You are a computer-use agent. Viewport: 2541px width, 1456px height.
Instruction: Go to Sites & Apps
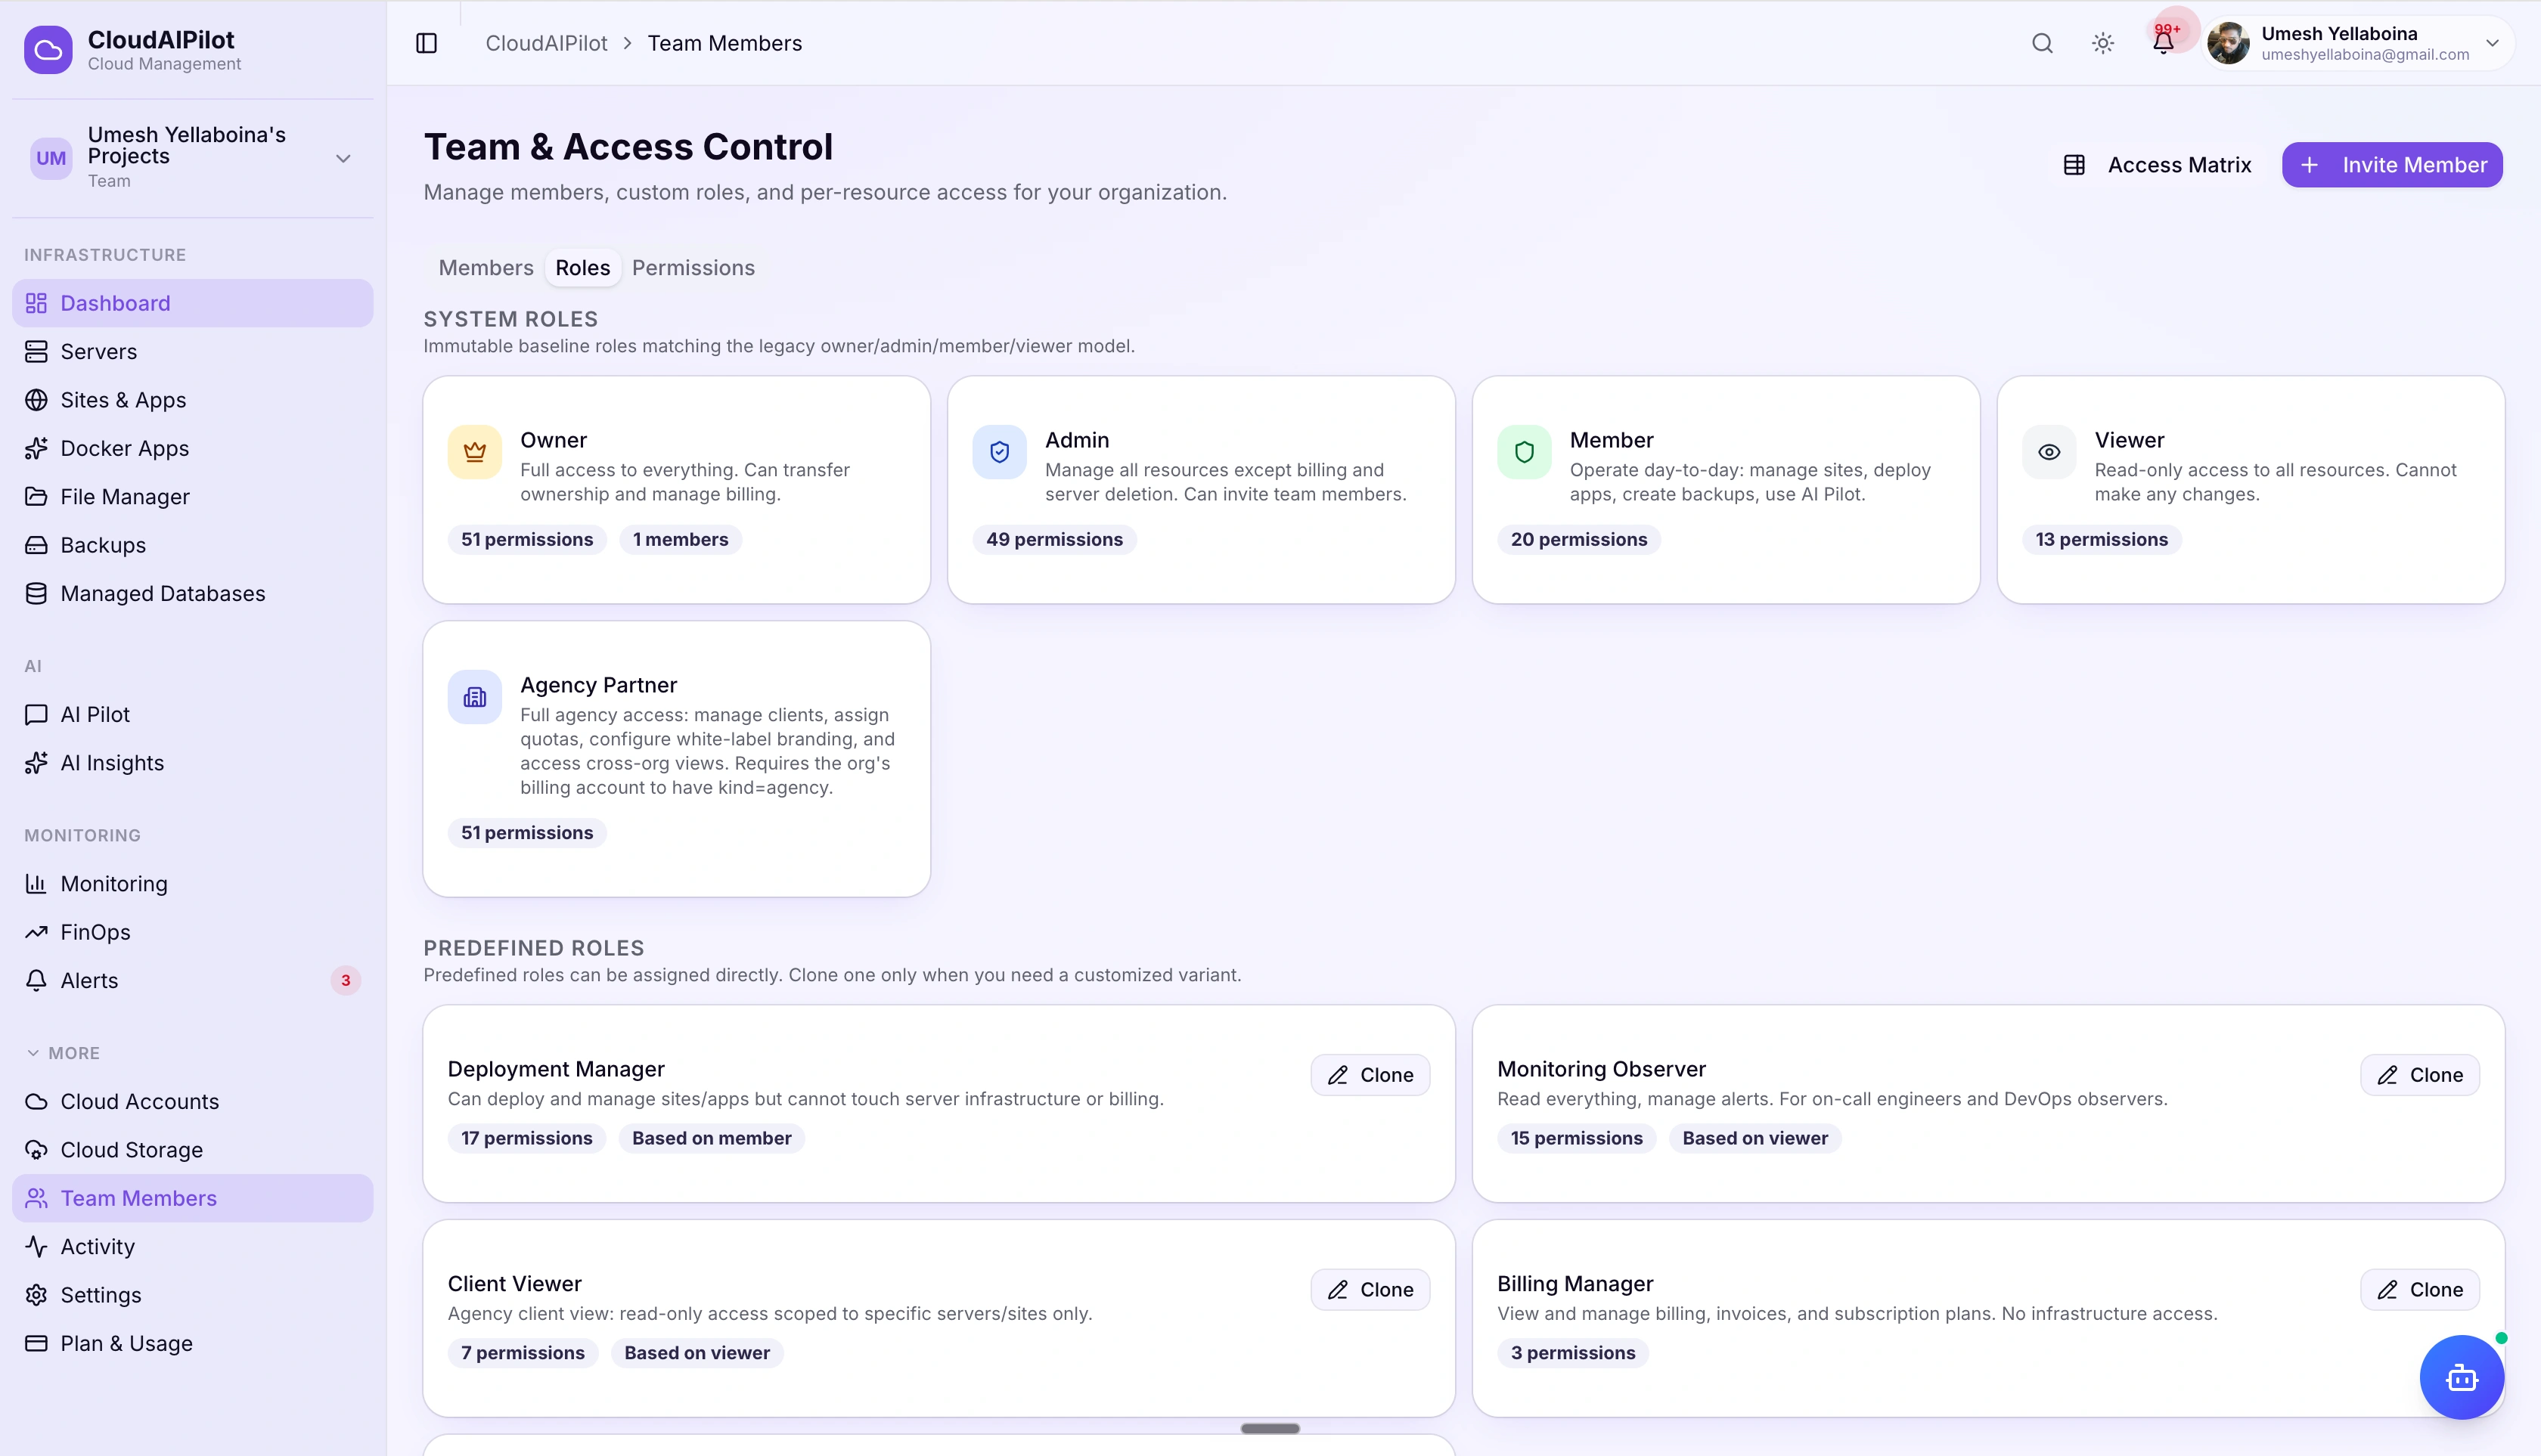click(x=192, y=400)
